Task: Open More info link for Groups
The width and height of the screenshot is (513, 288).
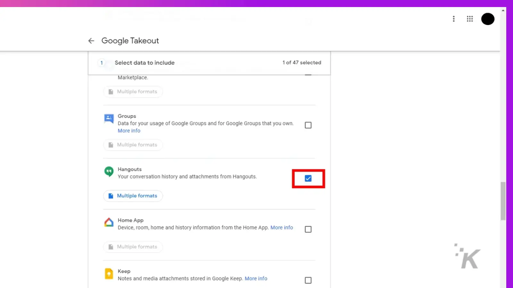Action: pyautogui.click(x=129, y=131)
